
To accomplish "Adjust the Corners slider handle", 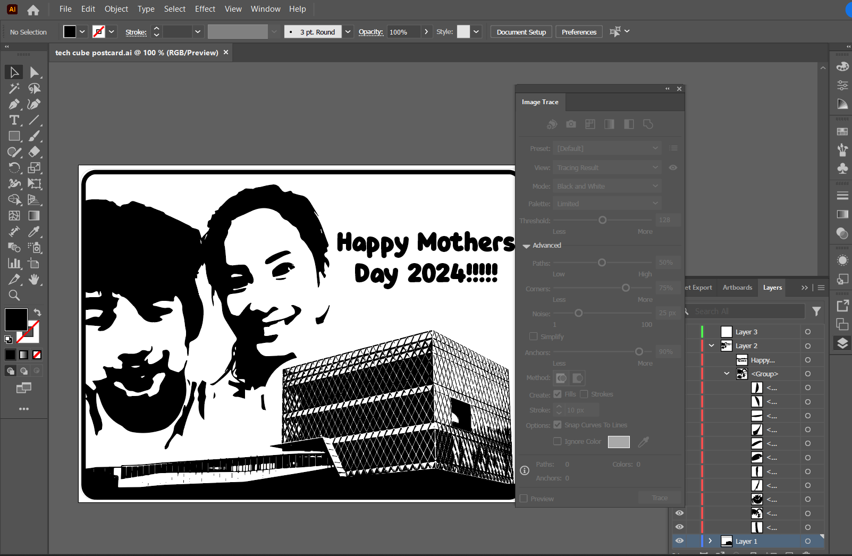I will (626, 288).
